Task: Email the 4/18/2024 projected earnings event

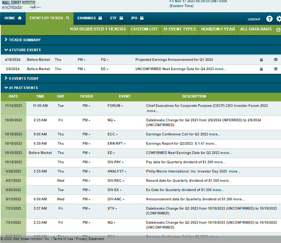Action: (276, 60)
